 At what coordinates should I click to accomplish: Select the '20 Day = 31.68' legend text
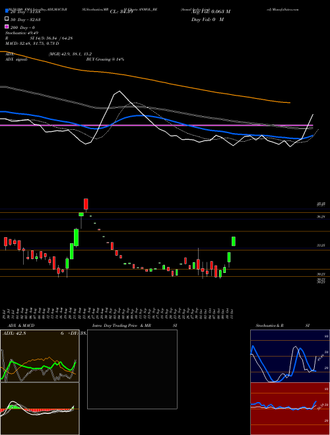[x=25, y=12]
